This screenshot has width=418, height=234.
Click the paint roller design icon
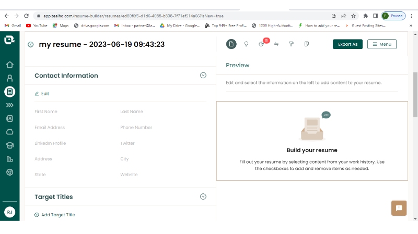click(x=291, y=44)
